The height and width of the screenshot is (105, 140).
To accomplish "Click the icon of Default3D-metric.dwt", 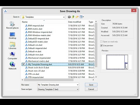I will (x=26, y=42).
